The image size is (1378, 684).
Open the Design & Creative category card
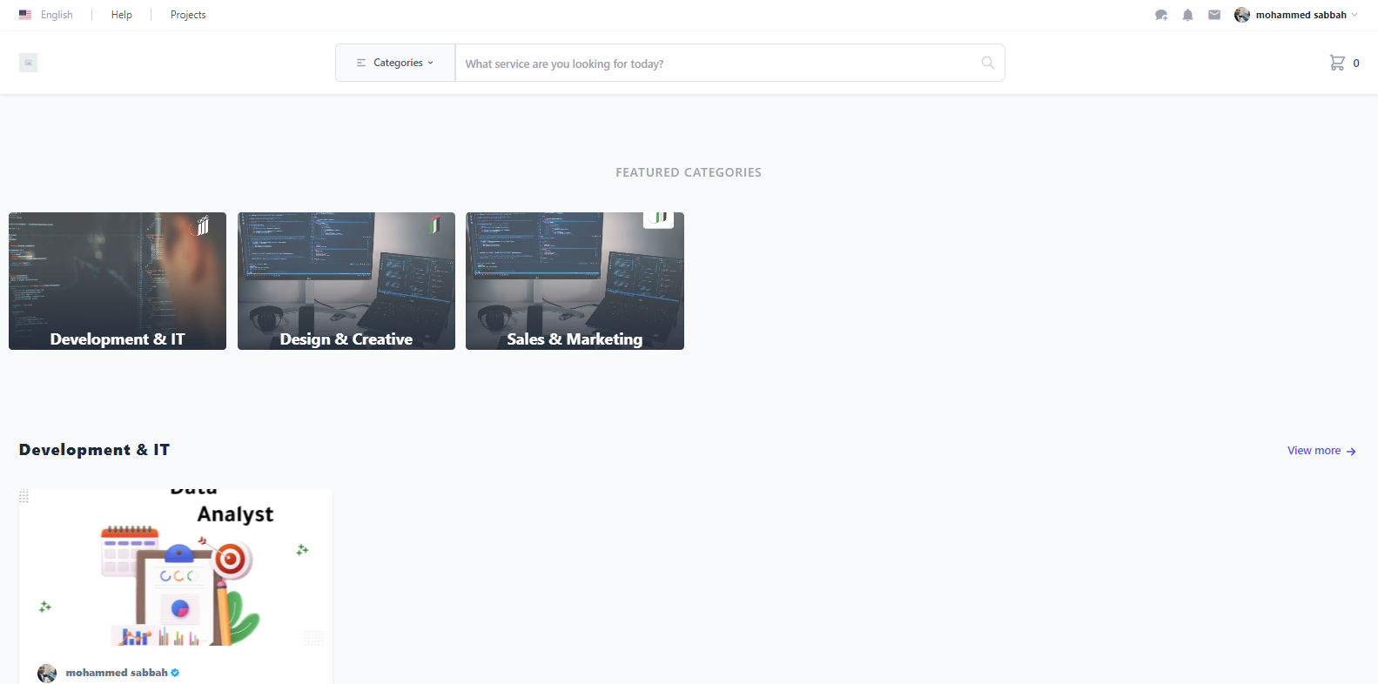346,281
